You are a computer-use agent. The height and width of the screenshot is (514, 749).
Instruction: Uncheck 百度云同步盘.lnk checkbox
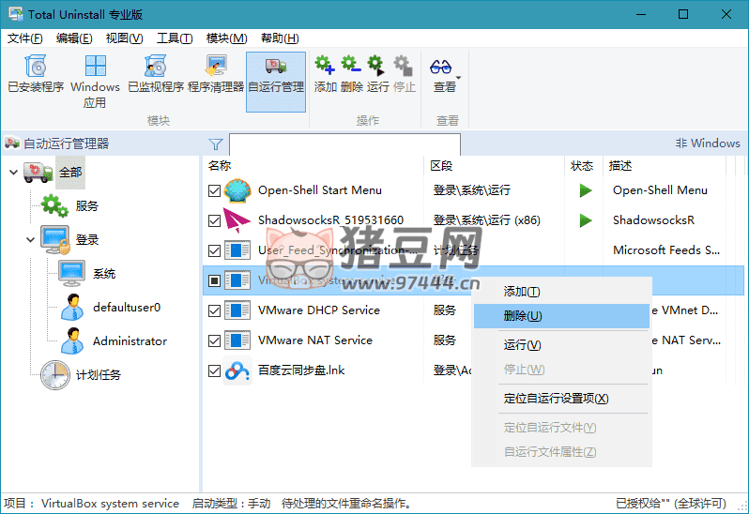pos(215,370)
